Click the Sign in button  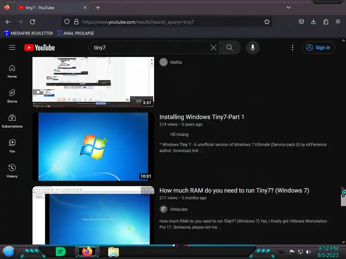318,48
